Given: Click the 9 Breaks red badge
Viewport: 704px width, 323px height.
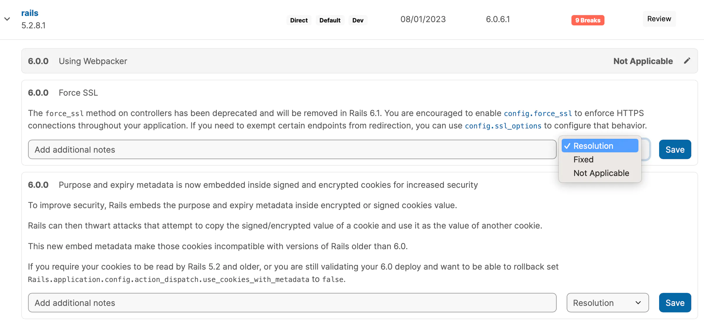Looking at the screenshot, I should coord(587,20).
